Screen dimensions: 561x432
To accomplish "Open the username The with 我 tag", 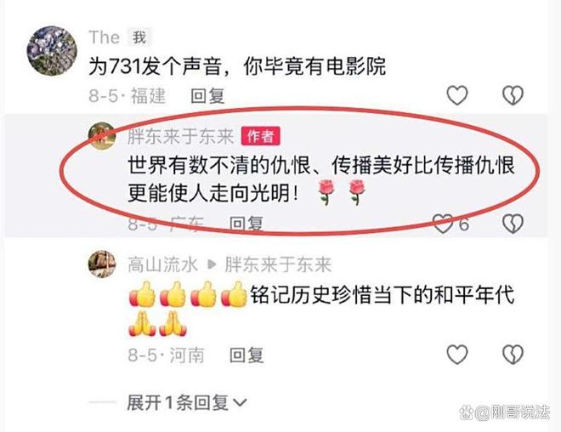I will [x=104, y=37].
